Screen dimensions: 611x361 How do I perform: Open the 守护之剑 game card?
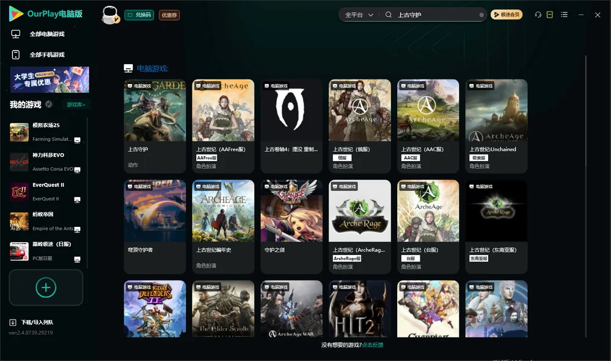point(291,227)
